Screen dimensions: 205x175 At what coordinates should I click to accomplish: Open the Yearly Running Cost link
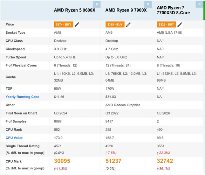[22, 97]
